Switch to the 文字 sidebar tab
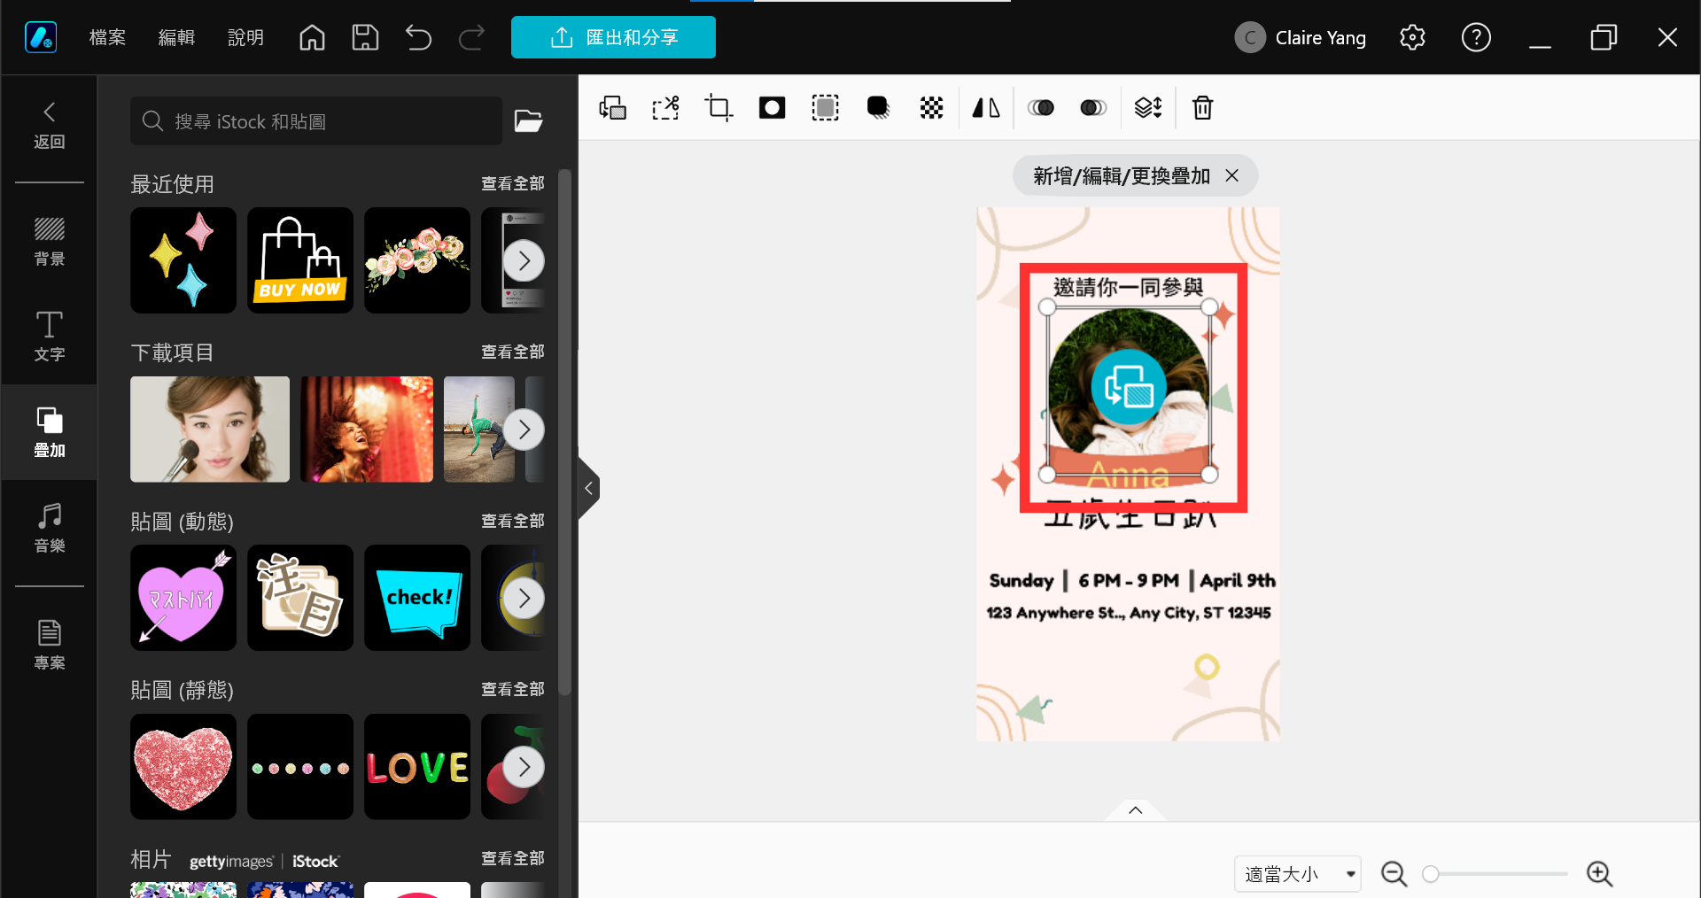Screen dimensions: 1701x898 [x=50, y=337]
